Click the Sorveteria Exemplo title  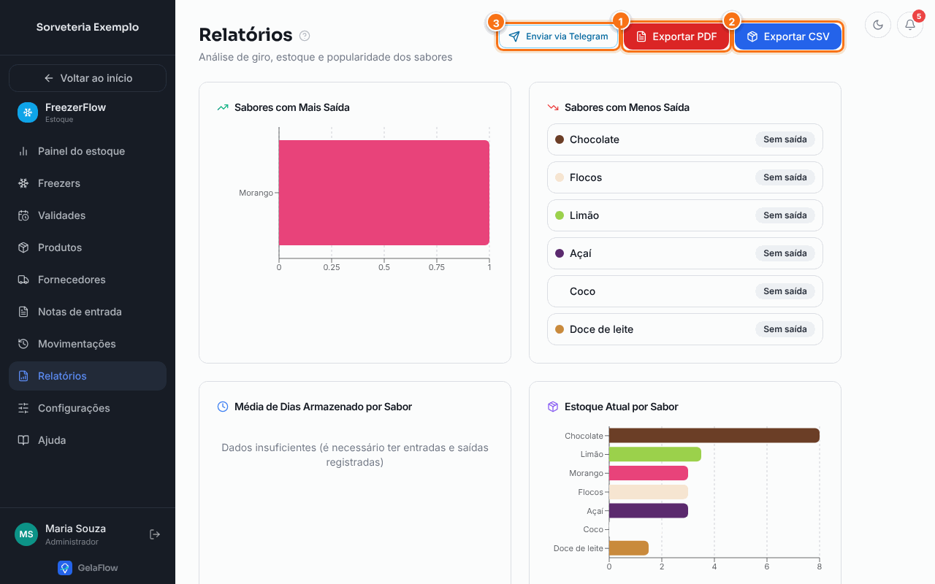coord(88,27)
